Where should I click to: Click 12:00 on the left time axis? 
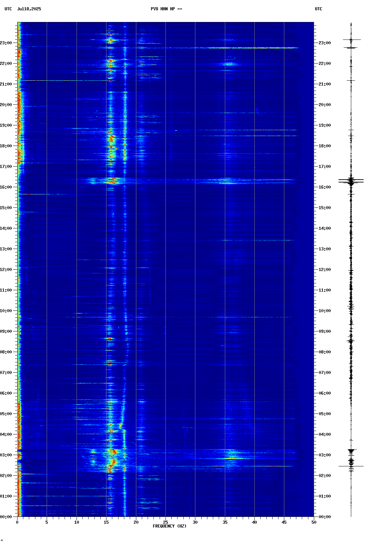tap(6, 270)
